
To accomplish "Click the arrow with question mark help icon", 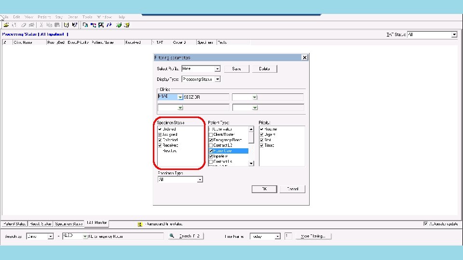I will tap(75, 25).
